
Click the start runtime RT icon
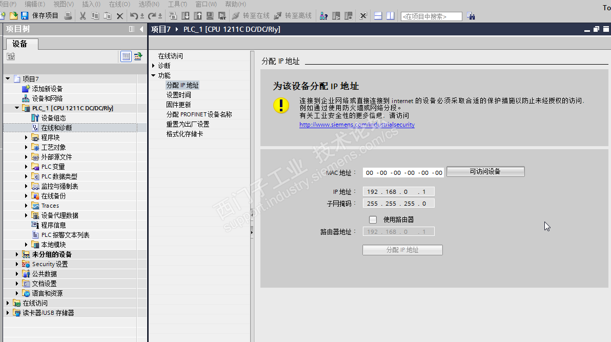[x=222, y=16]
